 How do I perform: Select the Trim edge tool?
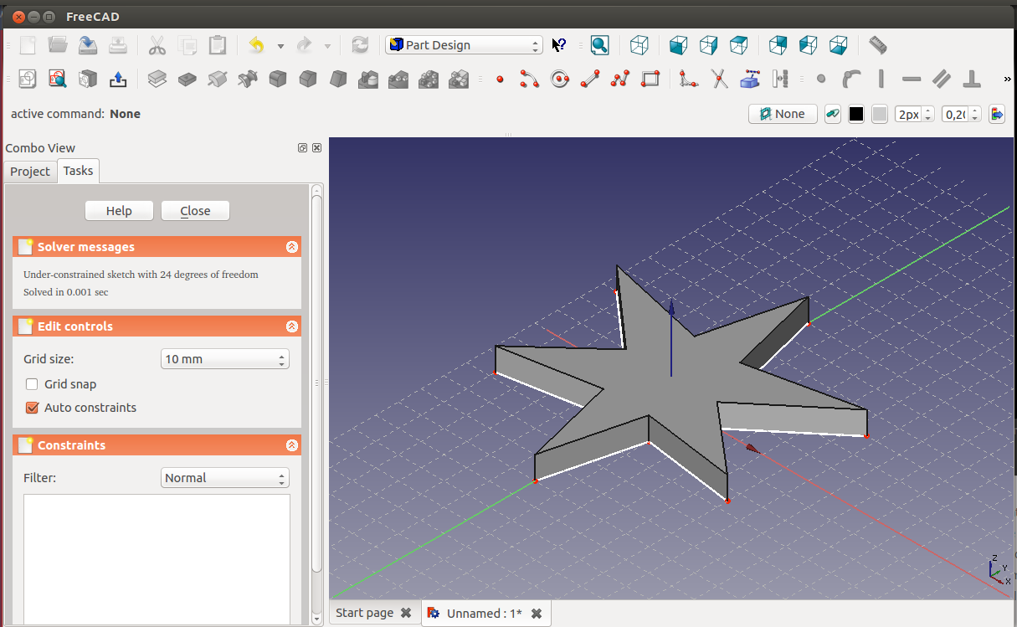pyautogui.click(x=719, y=80)
